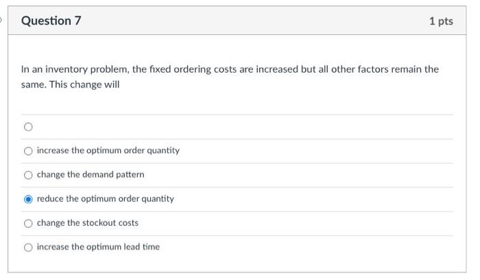The image size is (480, 280).
Task: Click the "change the stockout costs" answer text
Action: pos(88,223)
